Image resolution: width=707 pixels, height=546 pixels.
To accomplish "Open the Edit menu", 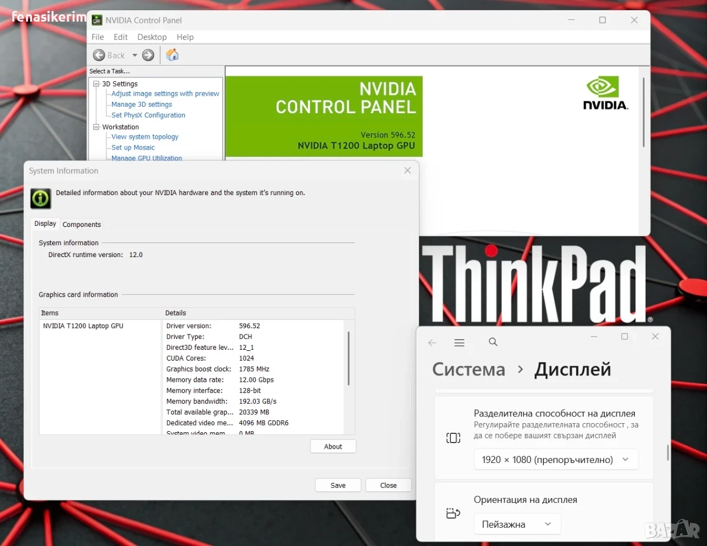I will [120, 37].
